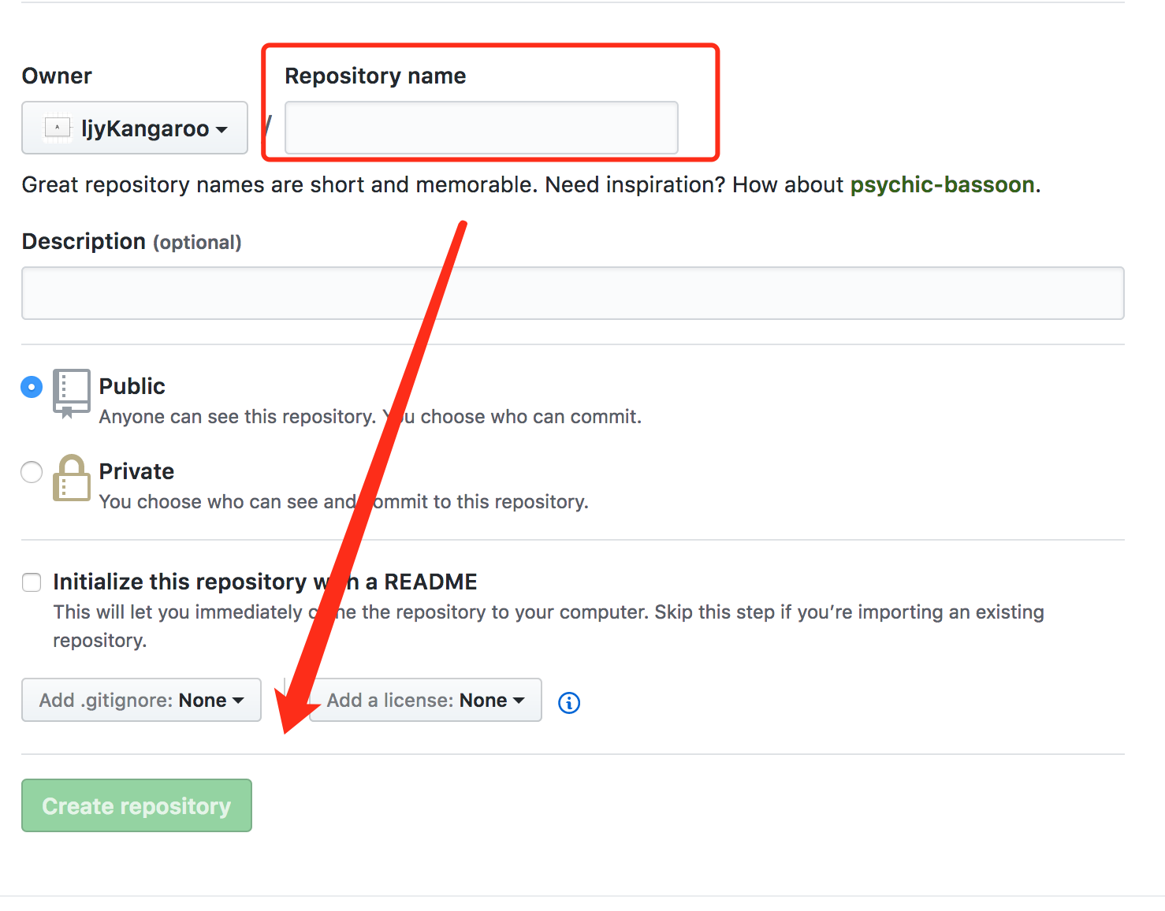The width and height of the screenshot is (1165, 911).
Task: Enable Initialize this repository with a README
Action: 32,582
